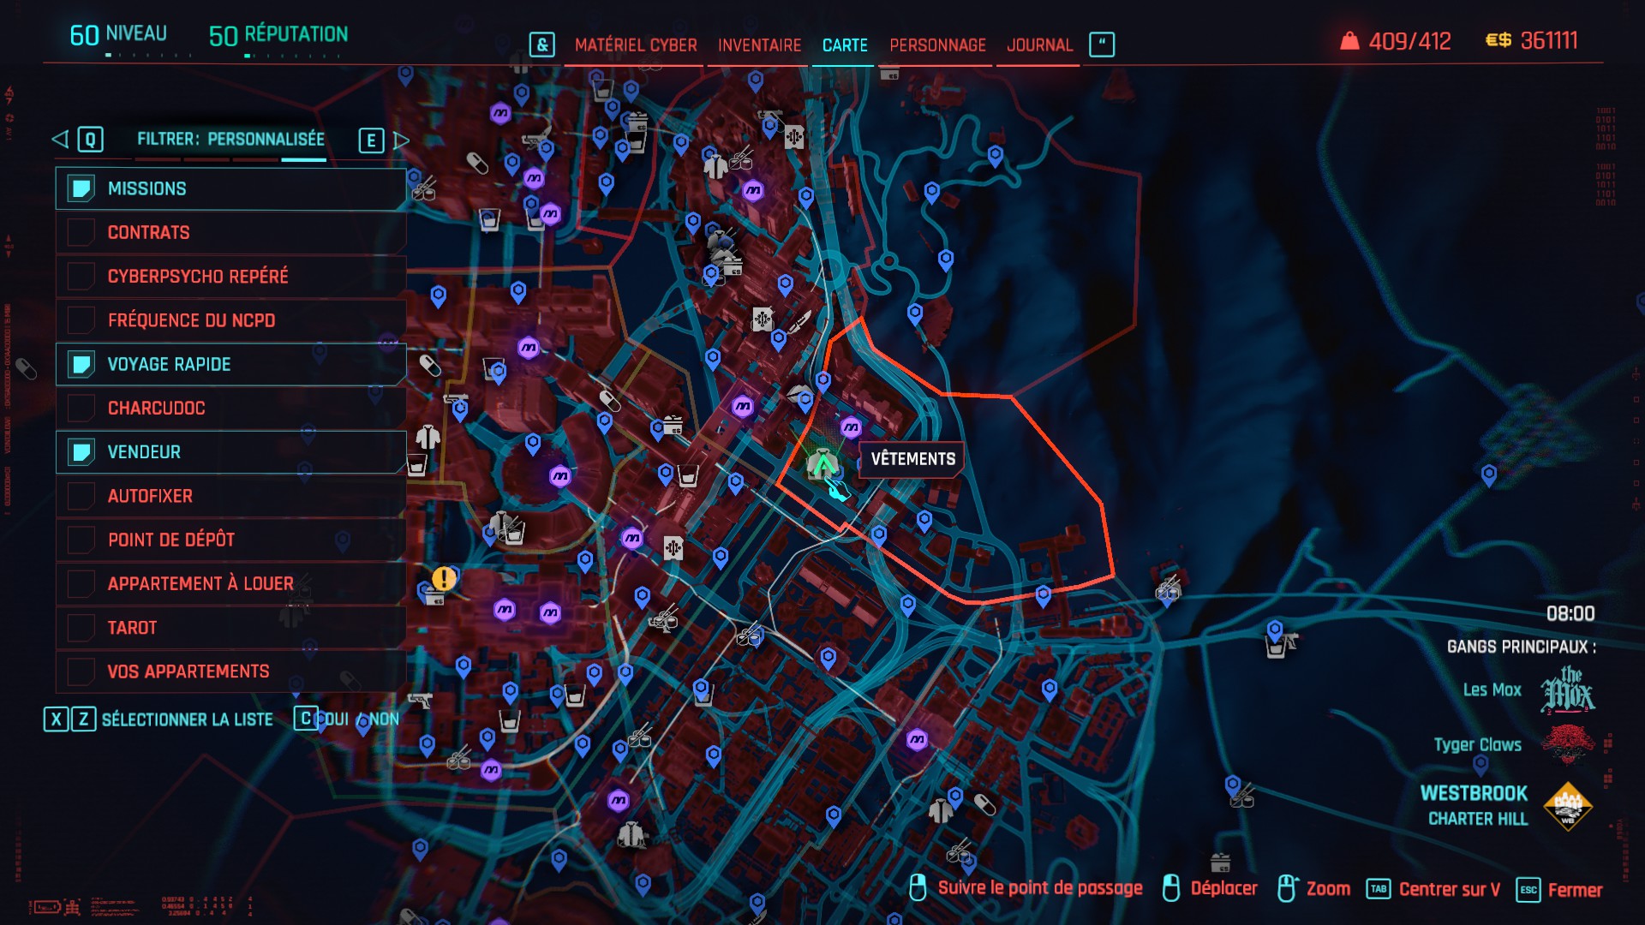Enable the Contrats filter checkbox
The image size is (1645, 925).
pos(81,232)
